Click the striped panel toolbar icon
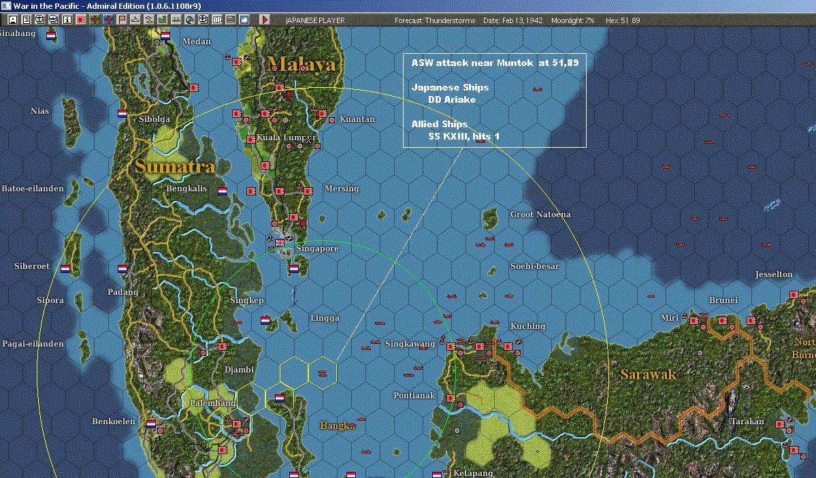This screenshot has height=478, width=816. coord(230,20)
